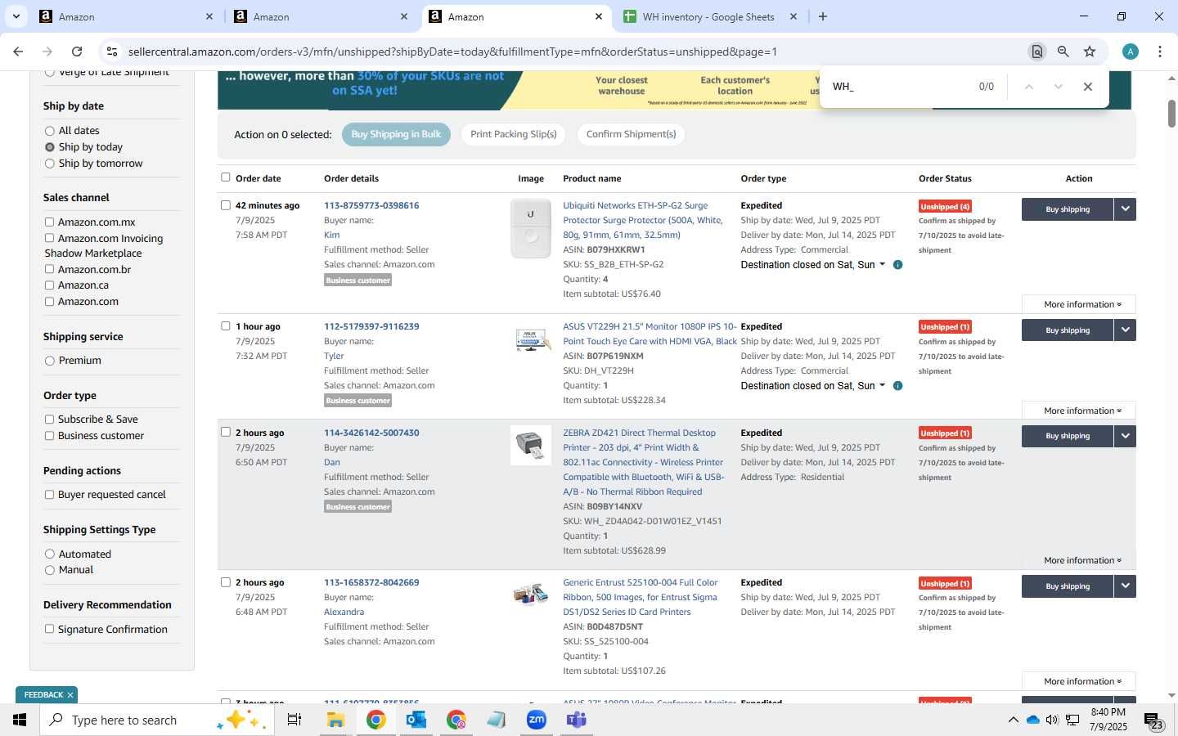Open site information icon in address bar
The height and width of the screenshot is (736, 1178).
coord(112,52)
